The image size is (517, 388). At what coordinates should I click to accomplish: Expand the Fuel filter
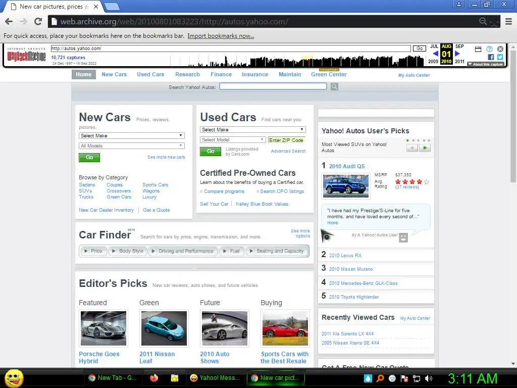pyautogui.click(x=232, y=251)
